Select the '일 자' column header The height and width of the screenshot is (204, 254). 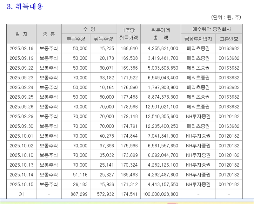click(21, 34)
